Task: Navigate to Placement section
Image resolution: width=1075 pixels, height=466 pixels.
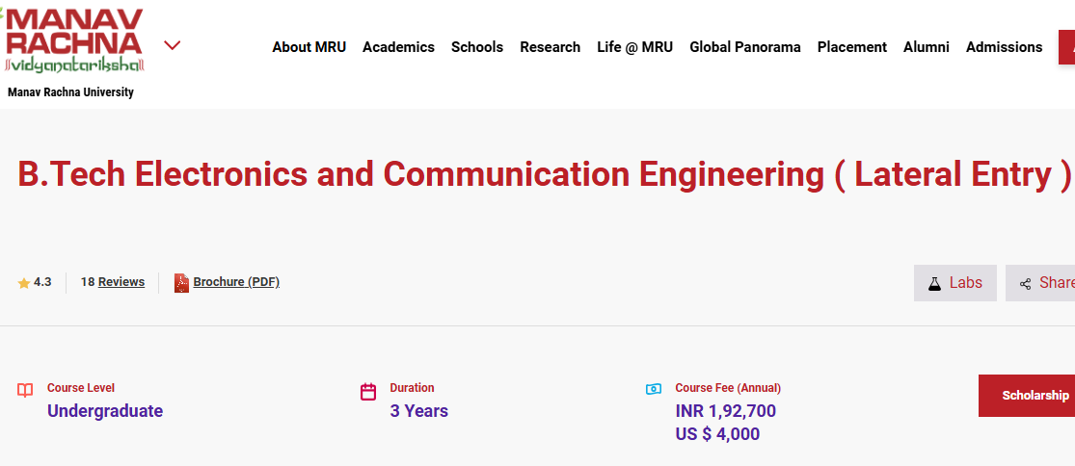Action: click(851, 47)
